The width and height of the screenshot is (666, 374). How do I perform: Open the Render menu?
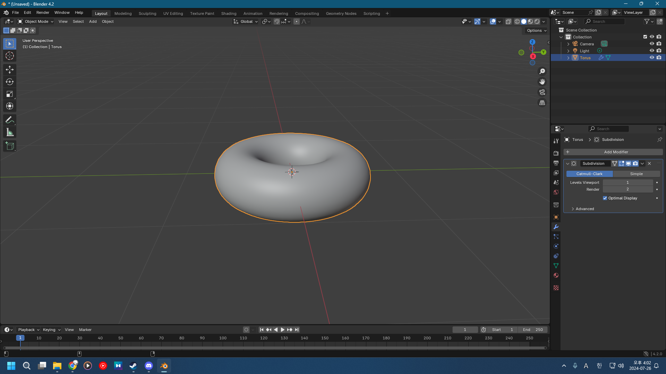(43, 12)
